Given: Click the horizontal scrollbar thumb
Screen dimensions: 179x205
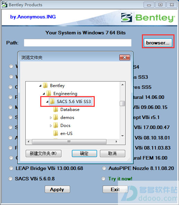Looking at the screenshot, I should click(x=69, y=142).
